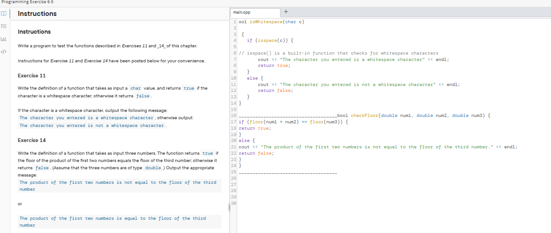Add a new file tab with plus icon

(x=286, y=12)
